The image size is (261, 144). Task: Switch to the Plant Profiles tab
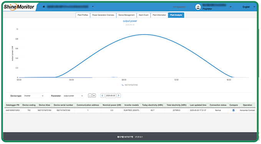point(83,15)
